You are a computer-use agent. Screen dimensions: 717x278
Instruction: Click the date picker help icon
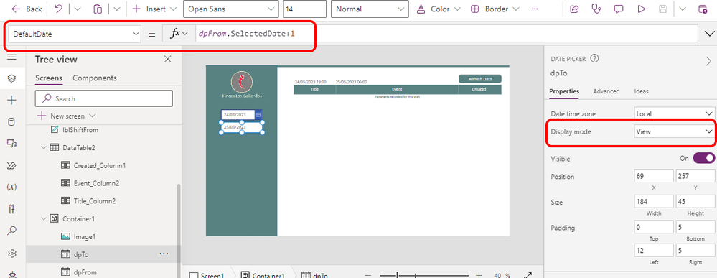click(x=594, y=59)
